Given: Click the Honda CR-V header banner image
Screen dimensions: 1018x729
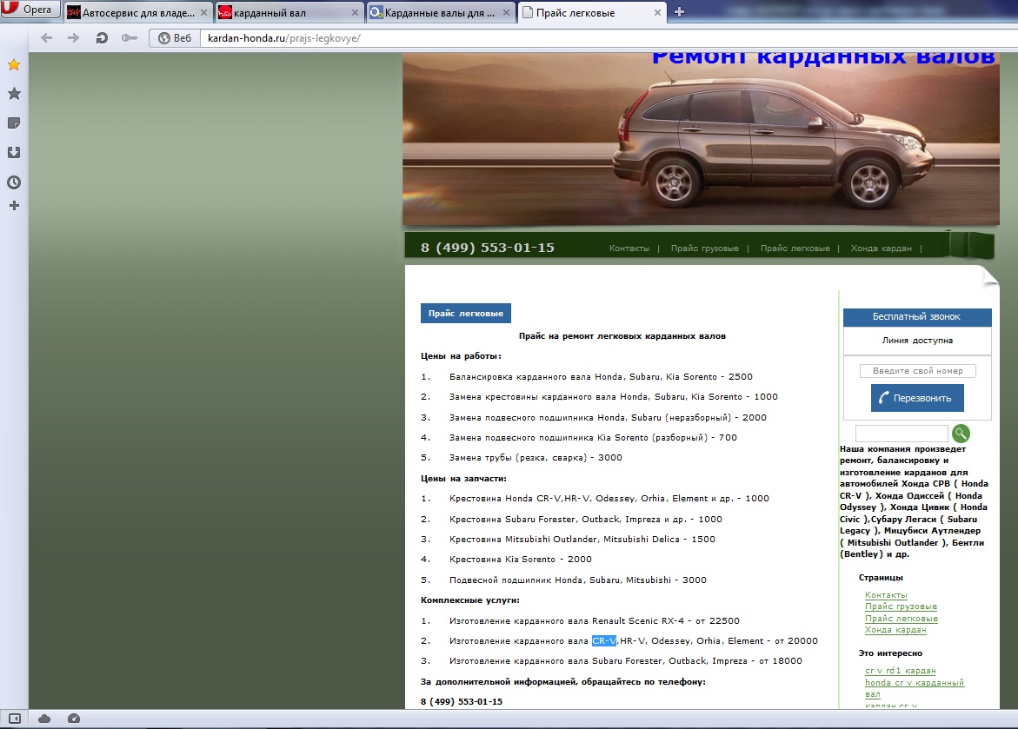Looking at the screenshot, I should (x=701, y=139).
